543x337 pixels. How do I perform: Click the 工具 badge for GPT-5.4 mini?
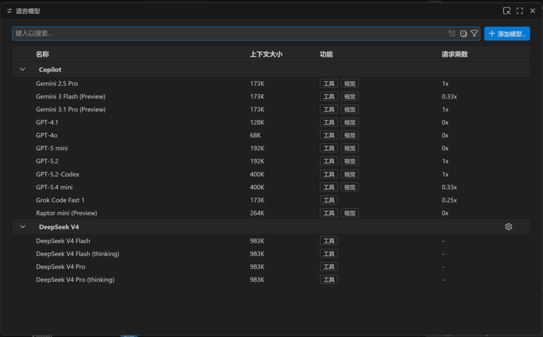329,187
